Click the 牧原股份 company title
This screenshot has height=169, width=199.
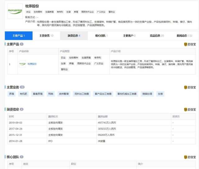pos(32,6)
